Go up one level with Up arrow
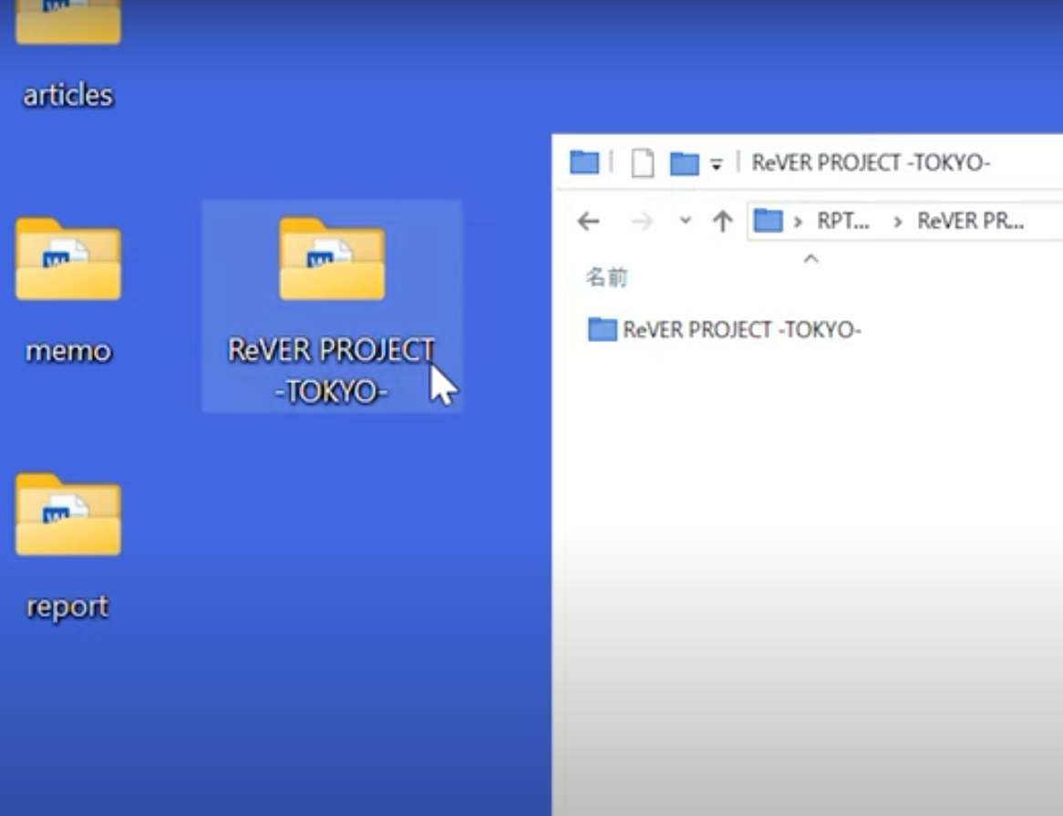The image size is (1063, 816). pyautogui.click(x=723, y=222)
